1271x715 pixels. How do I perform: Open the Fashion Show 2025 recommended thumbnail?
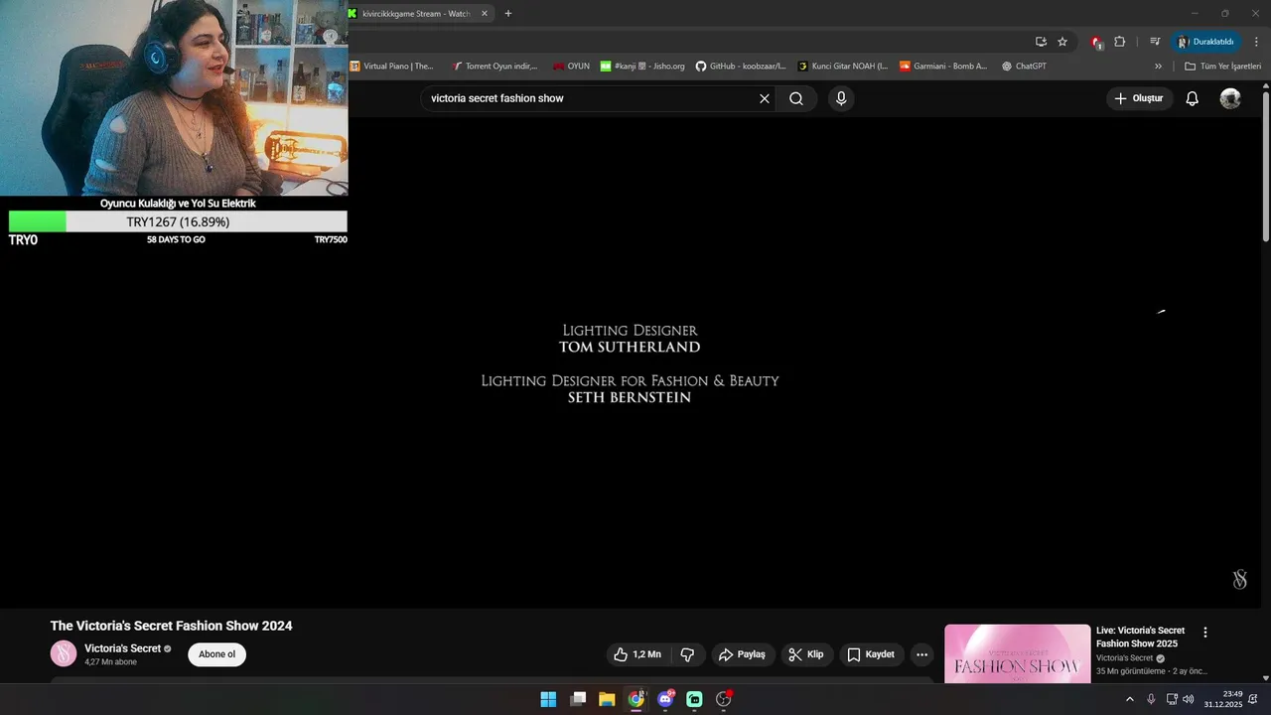[1017, 653]
